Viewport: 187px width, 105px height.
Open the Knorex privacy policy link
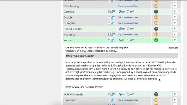[x=84, y=87]
